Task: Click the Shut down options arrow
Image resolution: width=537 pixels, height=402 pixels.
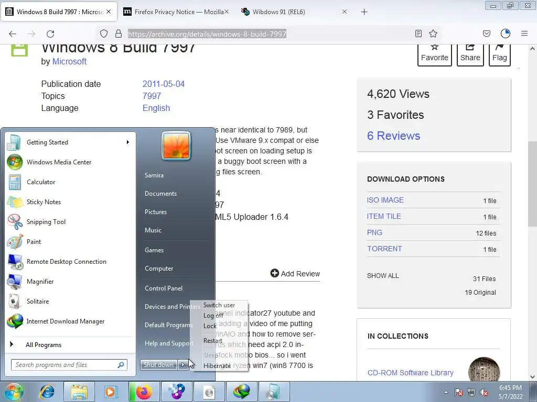Action: click(x=183, y=365)
